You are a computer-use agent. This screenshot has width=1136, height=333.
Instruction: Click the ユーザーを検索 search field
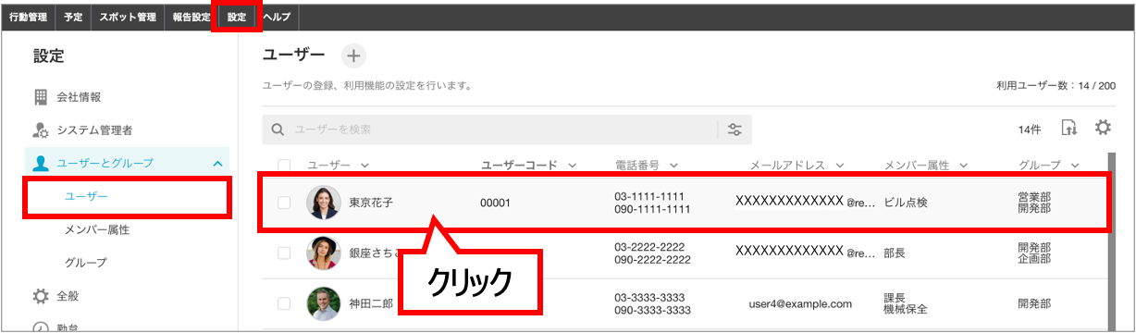pos(490,130)
